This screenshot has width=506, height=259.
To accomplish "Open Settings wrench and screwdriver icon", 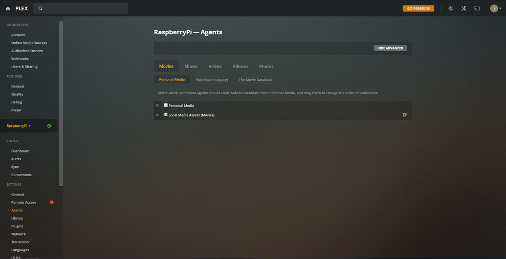I will click(464, 9).
